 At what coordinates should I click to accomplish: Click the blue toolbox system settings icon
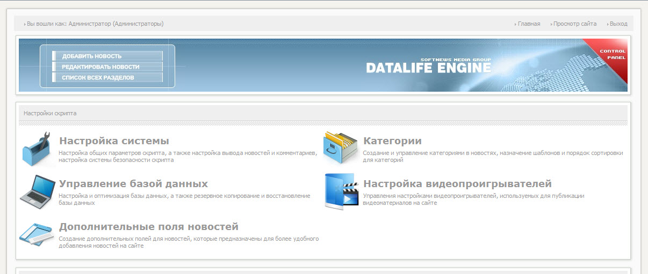pos(38,149)
